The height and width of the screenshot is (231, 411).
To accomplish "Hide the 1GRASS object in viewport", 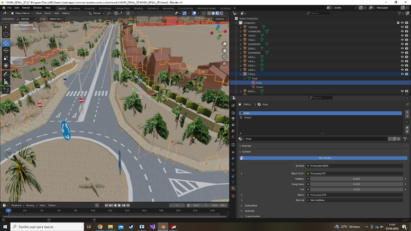I will coord(402,27).
